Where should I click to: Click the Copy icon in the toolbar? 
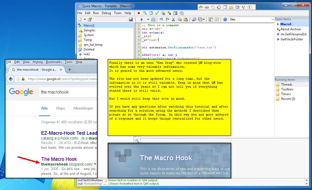[179, 19]
